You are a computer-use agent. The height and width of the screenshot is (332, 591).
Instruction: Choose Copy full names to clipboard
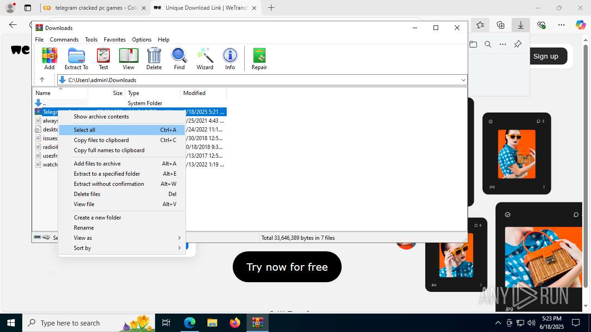click(122, 150)
